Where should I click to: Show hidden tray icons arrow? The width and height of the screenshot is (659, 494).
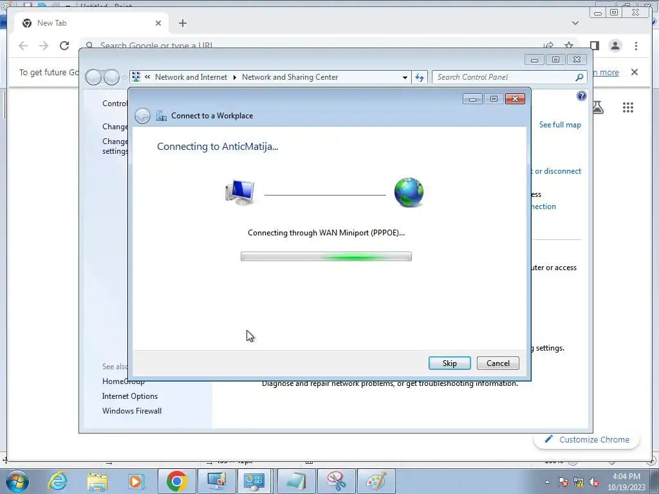click(x=547, y=482)
